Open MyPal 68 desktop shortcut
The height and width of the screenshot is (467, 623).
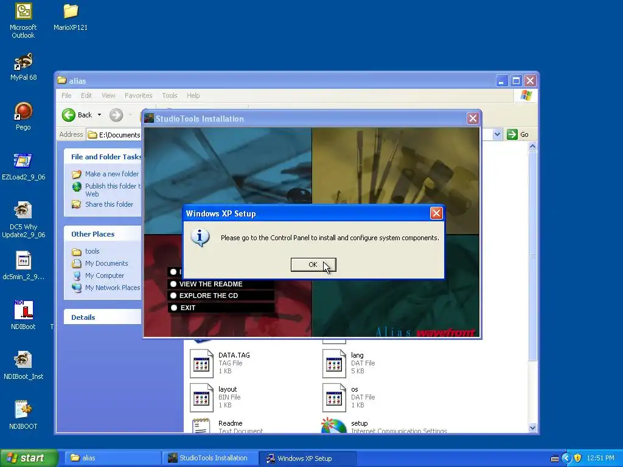pyautogui.click(x=24, y=67)
